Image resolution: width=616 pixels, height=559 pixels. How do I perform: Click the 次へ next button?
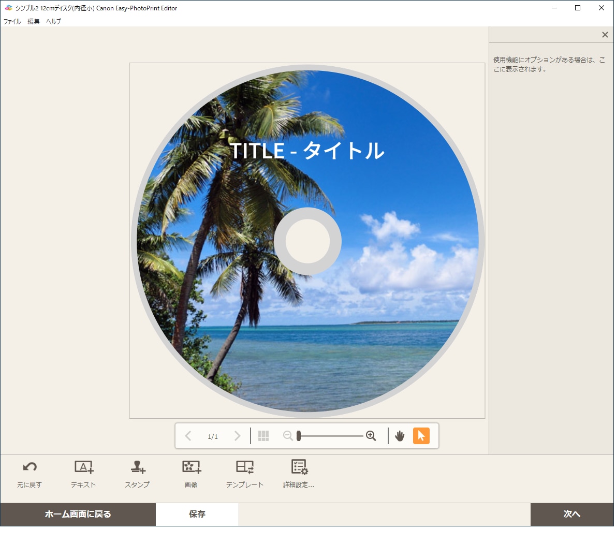click(x=572, y=514)
